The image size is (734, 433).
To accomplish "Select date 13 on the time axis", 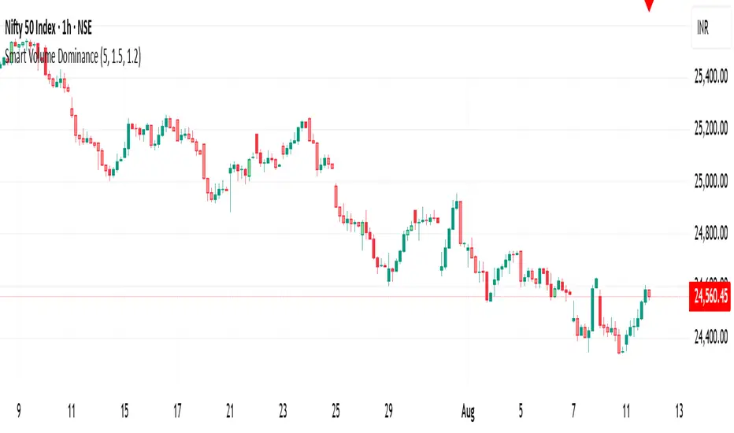I will click(679, 410).
